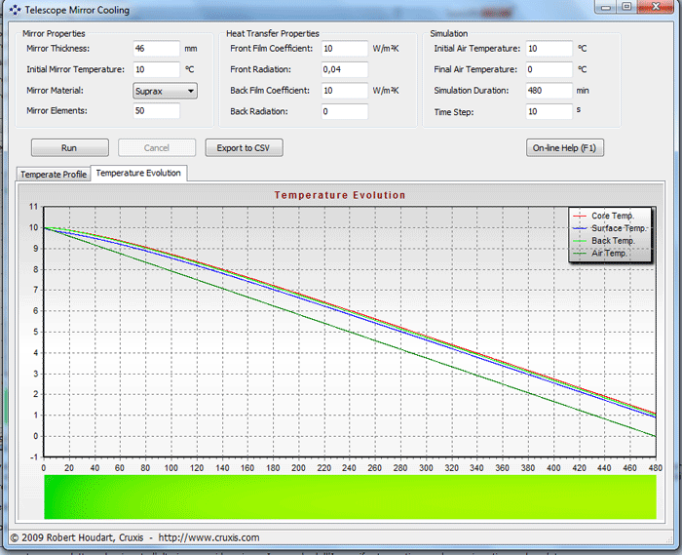Screen dimensions: 682x555
Task: Click the Mirror Elements input field
Action: tap(156, 111)
